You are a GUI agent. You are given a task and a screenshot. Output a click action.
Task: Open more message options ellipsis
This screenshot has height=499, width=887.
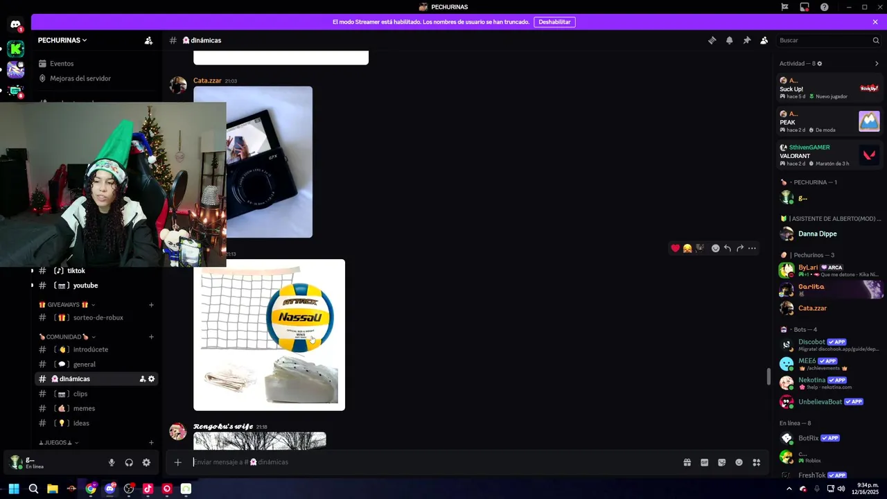[752, 248]
